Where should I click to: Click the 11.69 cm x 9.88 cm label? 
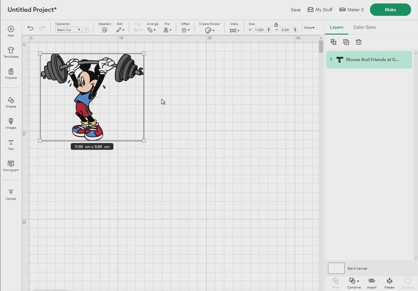click(x=92, y=146)
